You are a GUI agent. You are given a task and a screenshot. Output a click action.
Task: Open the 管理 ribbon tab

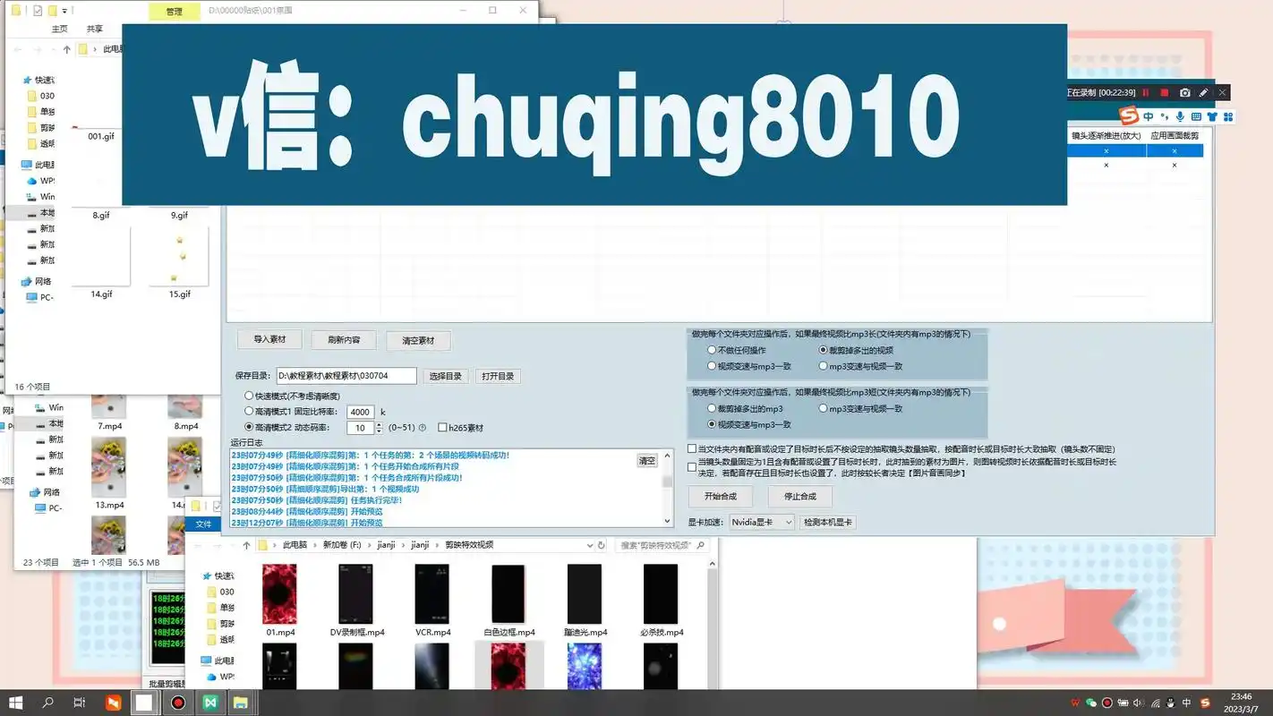[175, 11]
